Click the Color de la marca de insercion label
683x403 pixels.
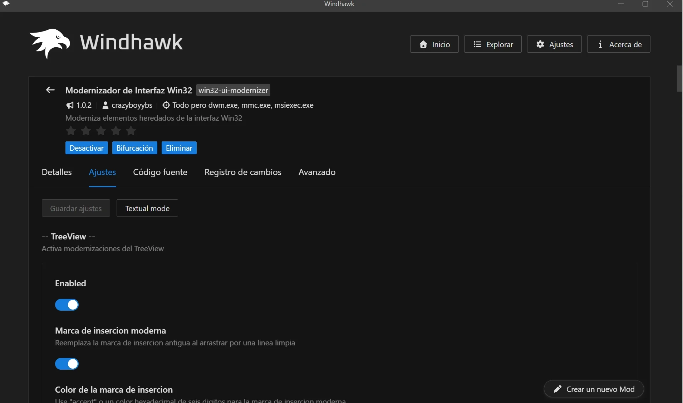(114, 389)
